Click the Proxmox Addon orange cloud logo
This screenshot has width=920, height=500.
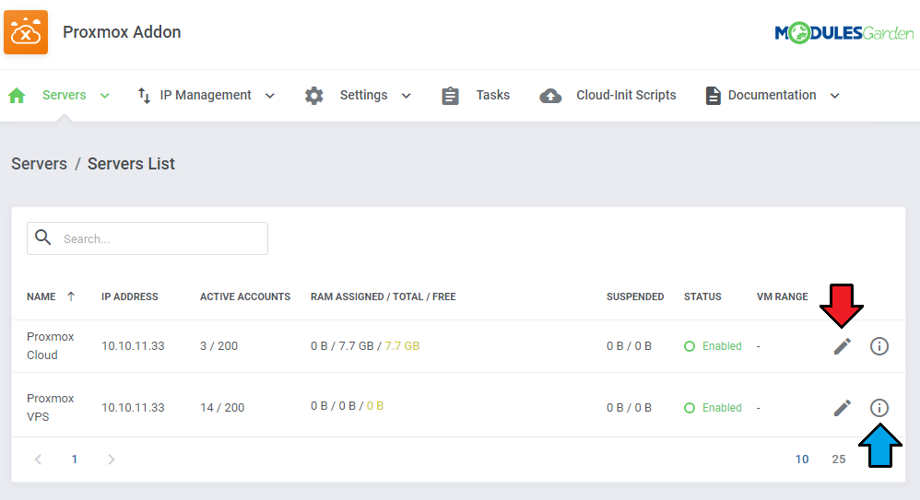coord(26,32)
